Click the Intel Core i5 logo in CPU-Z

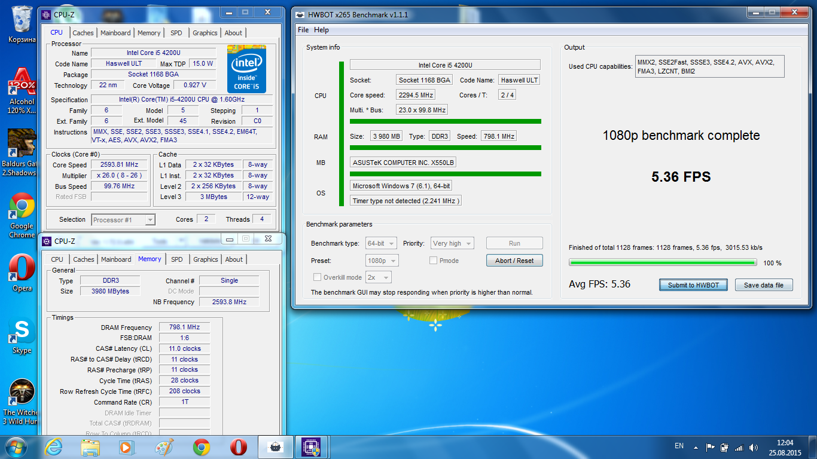[246, 69]
